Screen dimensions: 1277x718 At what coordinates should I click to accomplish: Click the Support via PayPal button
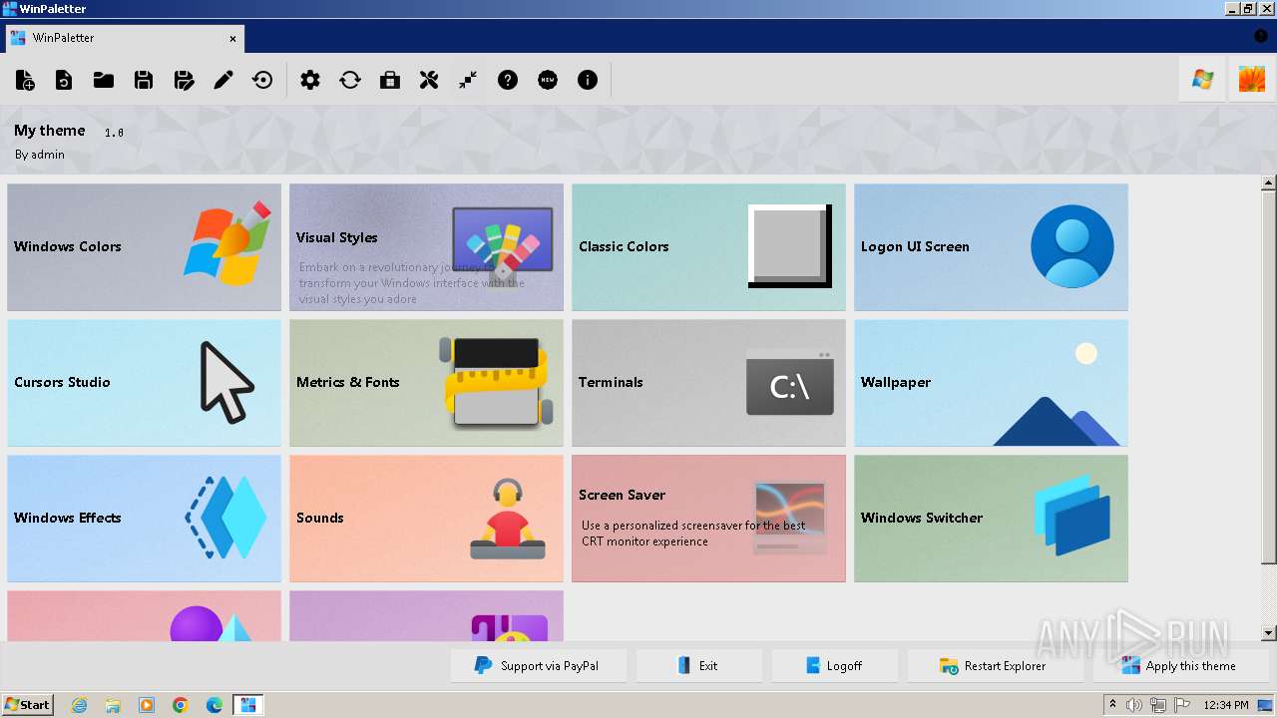tap(539, 666)
